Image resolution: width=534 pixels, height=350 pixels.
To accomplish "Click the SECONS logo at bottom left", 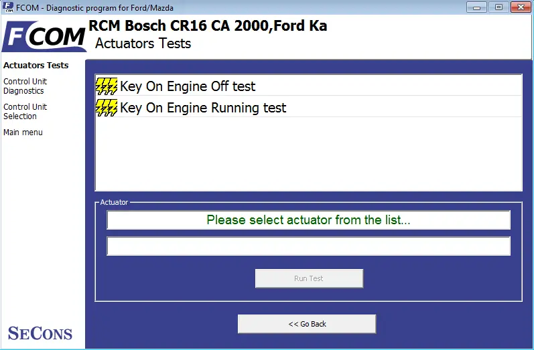I will click(40, 333).
